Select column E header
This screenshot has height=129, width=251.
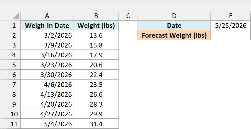[231, 16]
